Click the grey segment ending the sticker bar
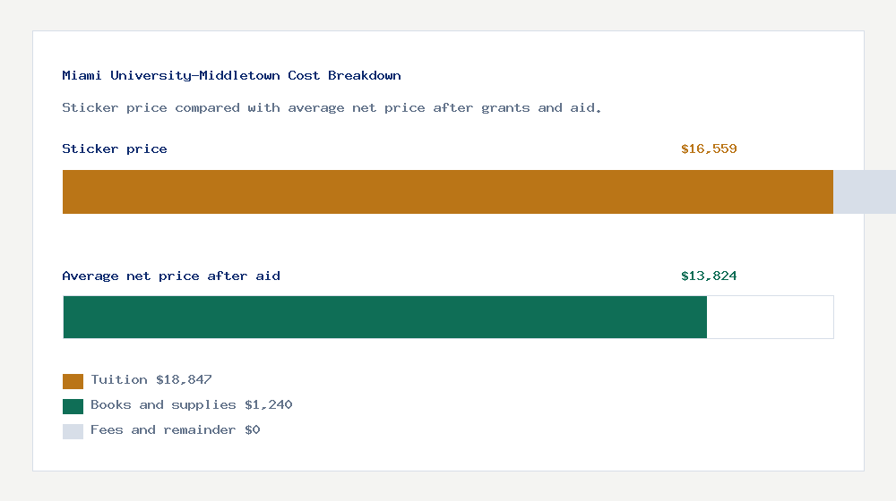 tap(864, 191)
